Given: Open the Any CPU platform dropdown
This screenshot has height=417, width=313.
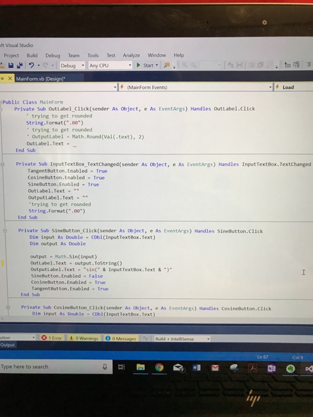Looking at the screenshot, I should tap(110, 66).
